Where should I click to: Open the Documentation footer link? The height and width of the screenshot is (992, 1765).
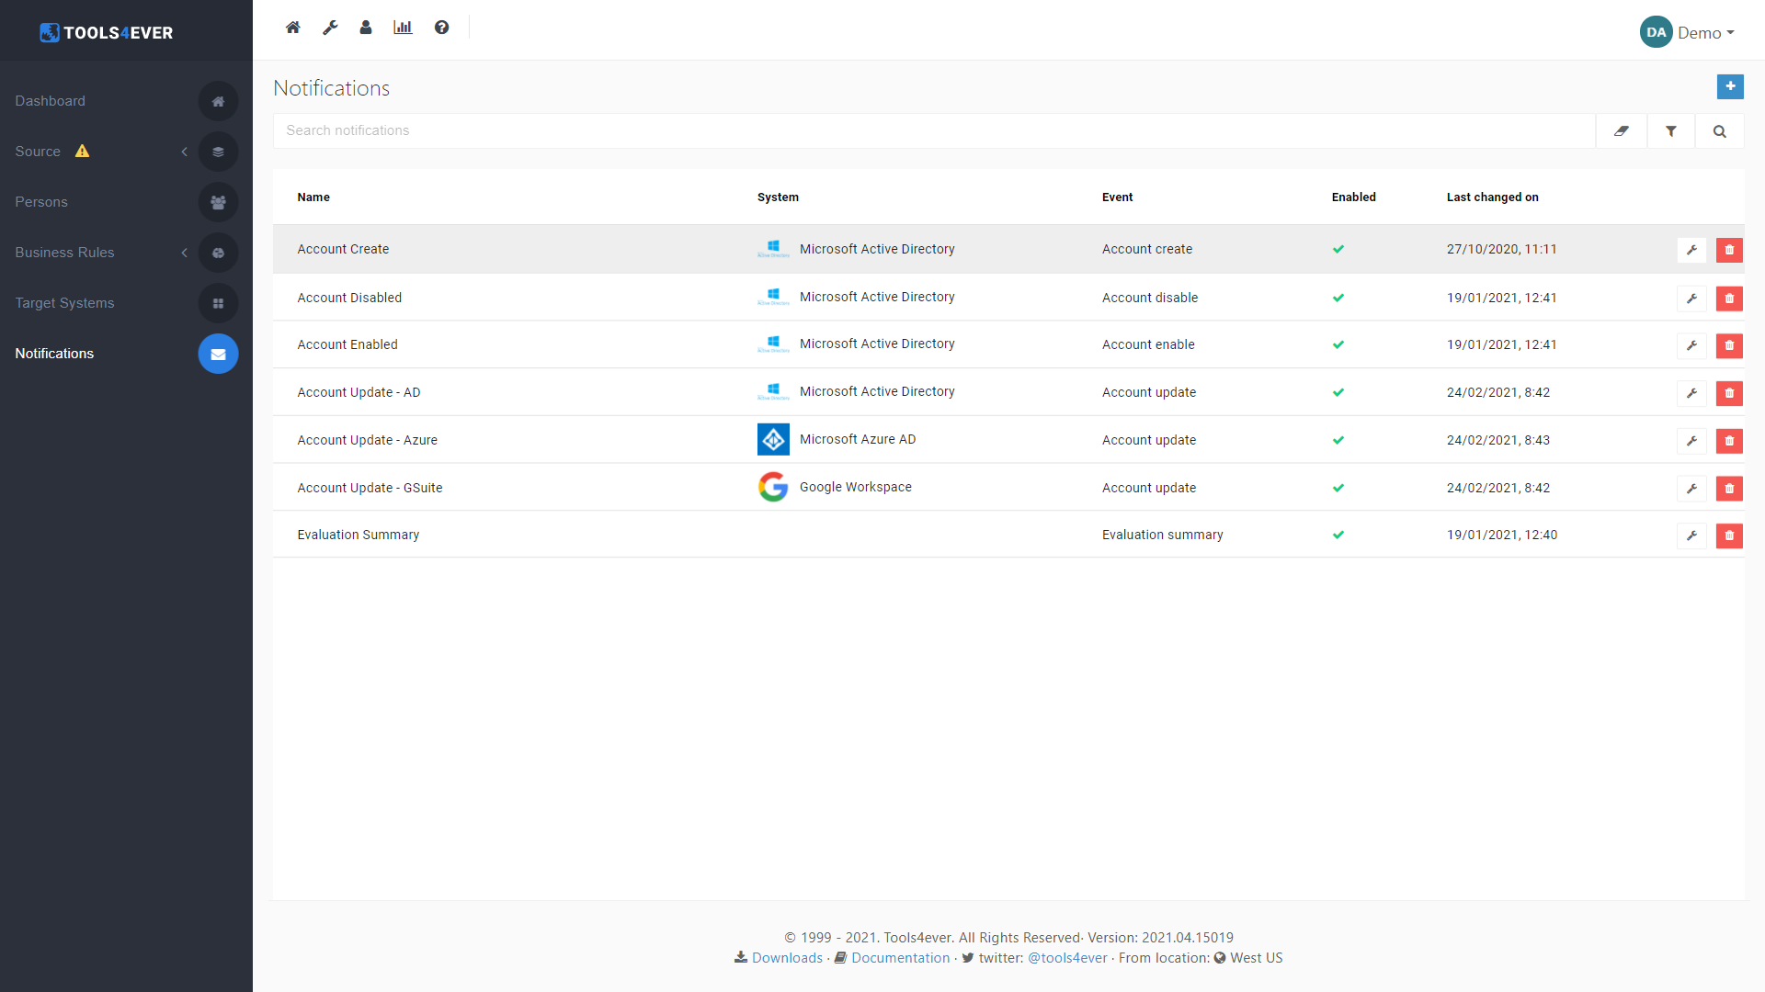click(900, 958)
